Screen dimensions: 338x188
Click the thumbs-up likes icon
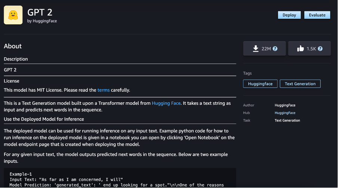click(x=300, y=49)
